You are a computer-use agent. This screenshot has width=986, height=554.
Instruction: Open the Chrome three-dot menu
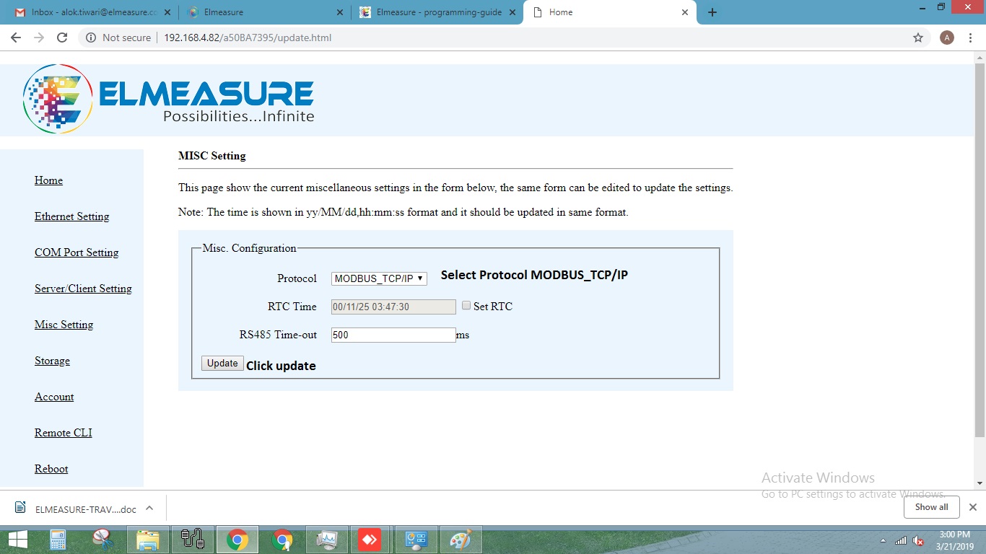[x=971, y=38]
